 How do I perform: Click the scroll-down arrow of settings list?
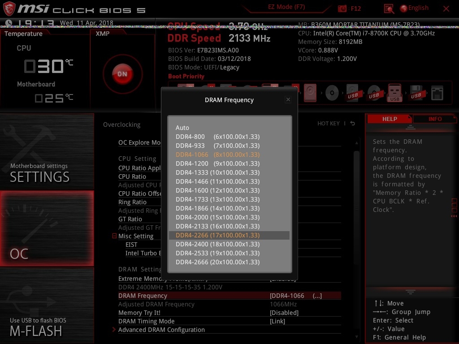tap(356, 337)
